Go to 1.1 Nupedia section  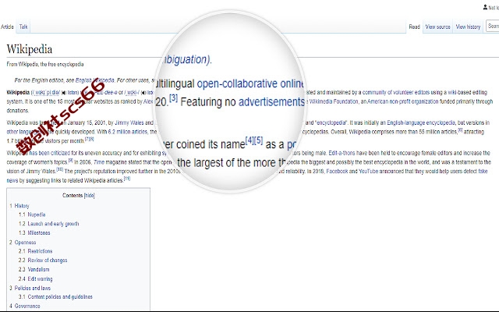pos(32,214)
